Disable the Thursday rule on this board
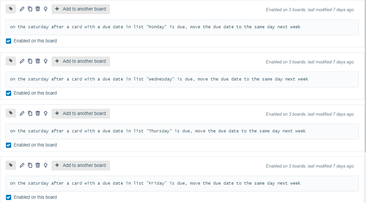Image resolution: width=366 pixels, height=203 pixels. click(9, 145)
